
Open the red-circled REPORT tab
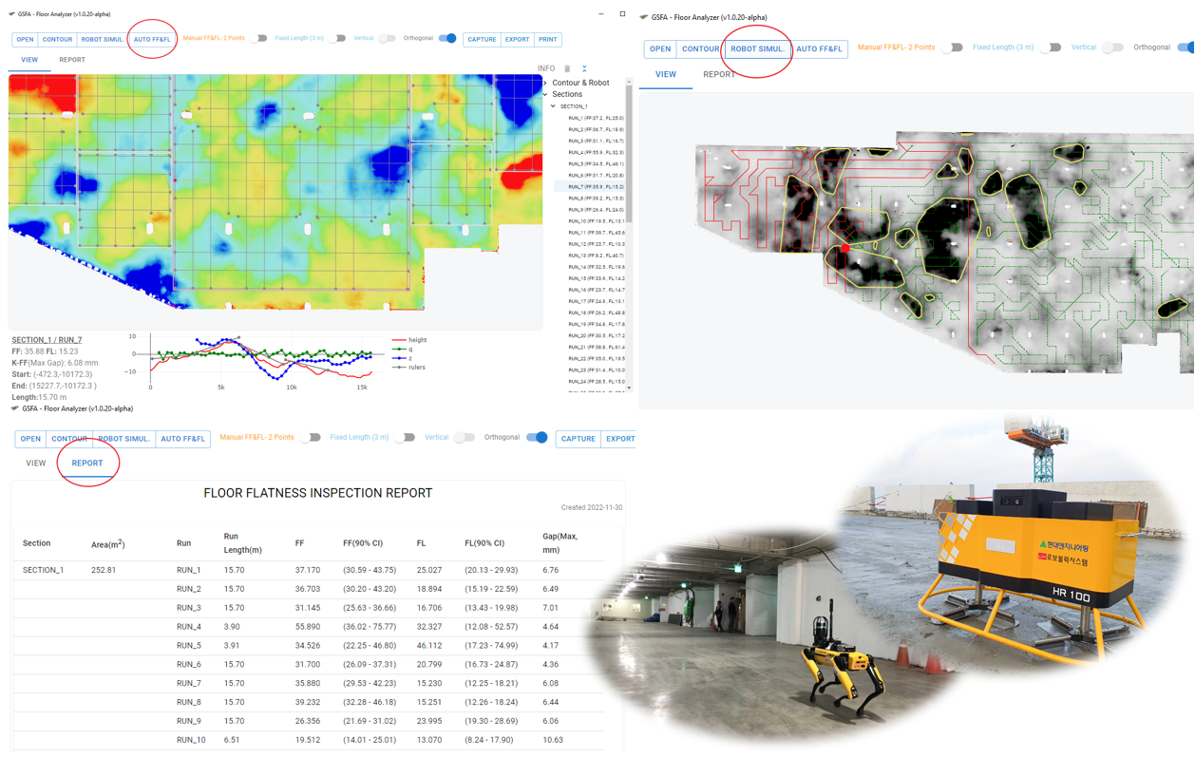87,464
